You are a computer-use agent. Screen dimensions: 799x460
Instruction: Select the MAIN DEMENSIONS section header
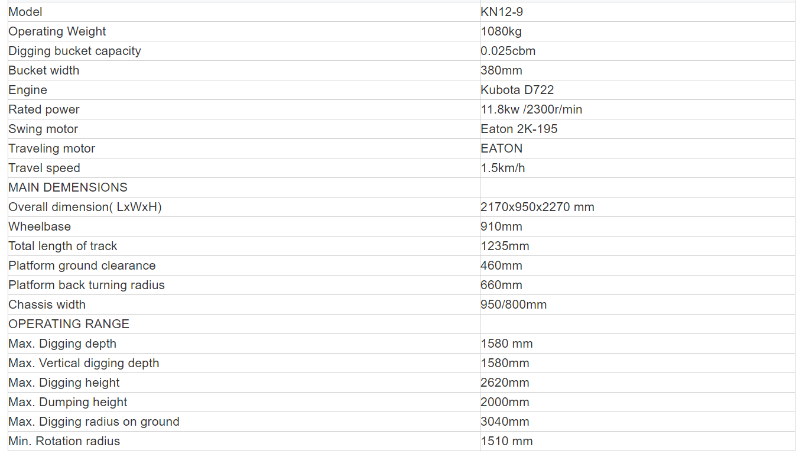(68, 187)
